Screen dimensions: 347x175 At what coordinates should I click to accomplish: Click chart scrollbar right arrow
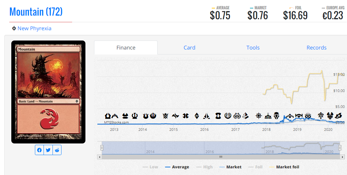(x=343, y=157)
